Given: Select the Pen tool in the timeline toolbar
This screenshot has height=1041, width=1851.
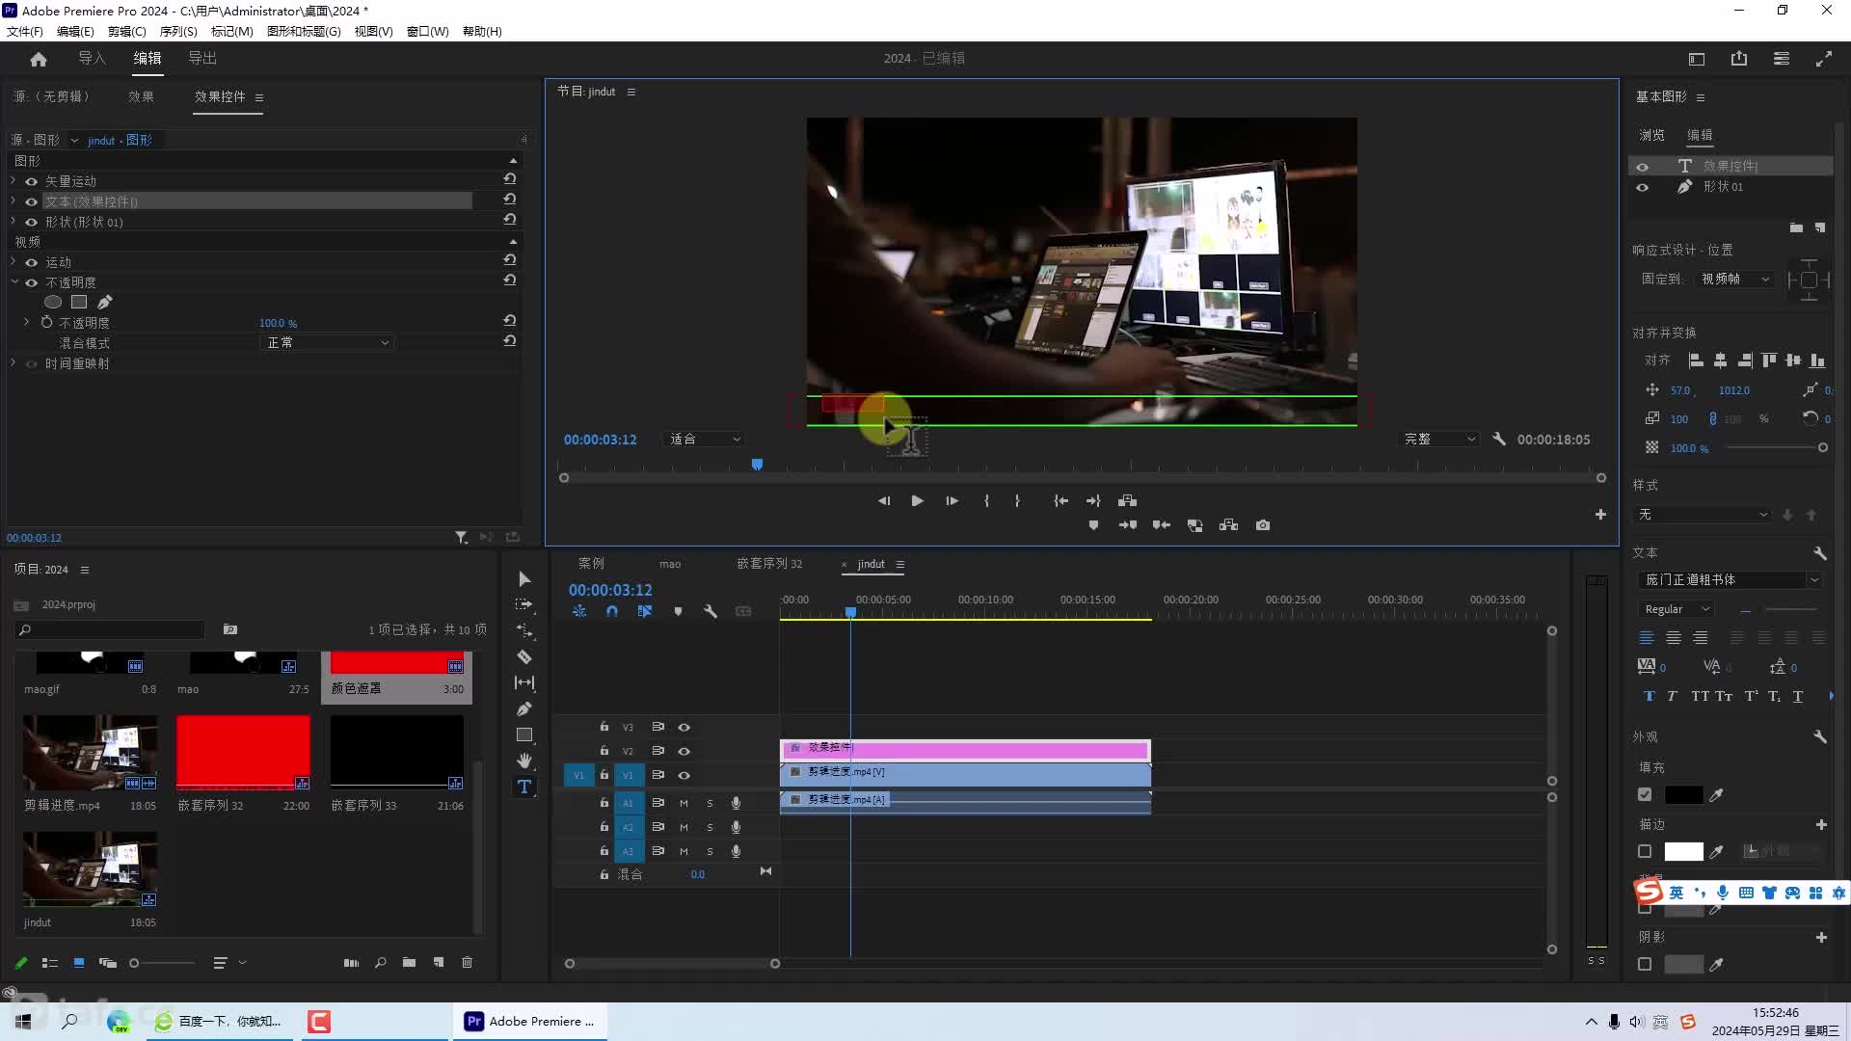Looking at the screenshot, I should [x=524, y=708].
